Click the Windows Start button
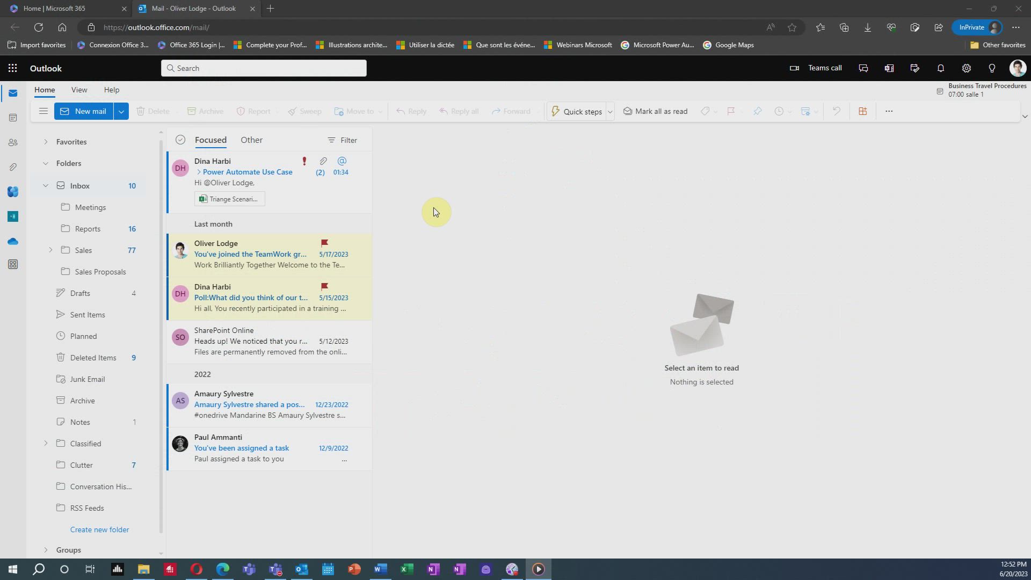 12,569
